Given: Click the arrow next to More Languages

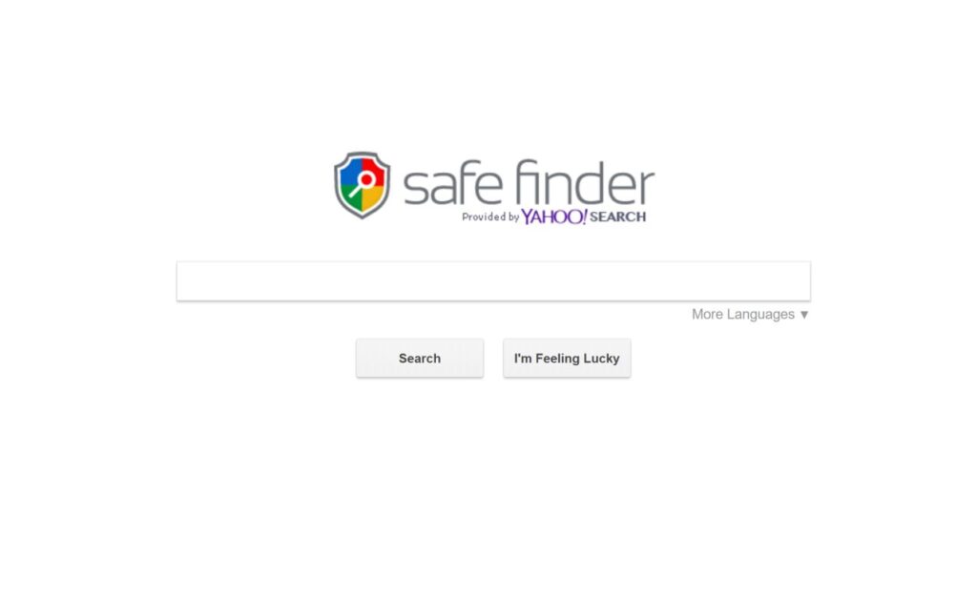Looking at the screenshot, I should coord(803,315).
